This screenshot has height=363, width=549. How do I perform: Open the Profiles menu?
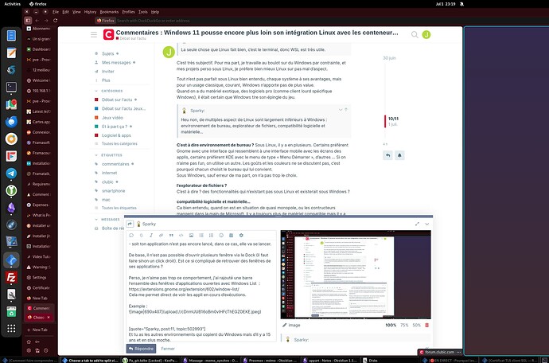pyautogui.click(x=128, y=12)
